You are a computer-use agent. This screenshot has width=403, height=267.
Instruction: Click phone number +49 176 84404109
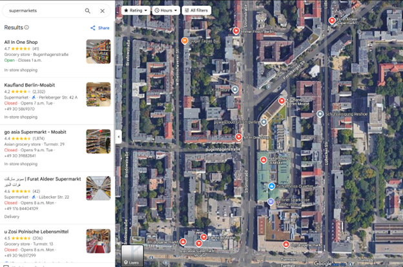(21, 208)
